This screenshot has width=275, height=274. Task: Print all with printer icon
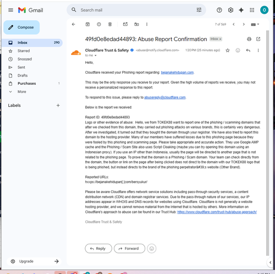coord(249,39)
